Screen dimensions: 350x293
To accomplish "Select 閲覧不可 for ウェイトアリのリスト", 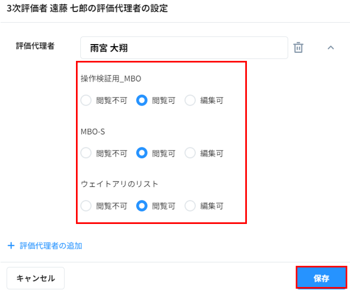I will click(x=86, y=206).
